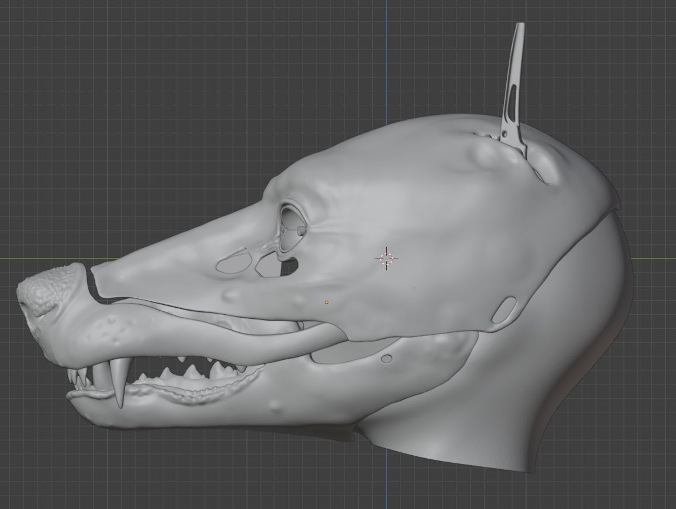Click where the blue axis meets the grid
The image size is (676, 509).
coord(386,259)
